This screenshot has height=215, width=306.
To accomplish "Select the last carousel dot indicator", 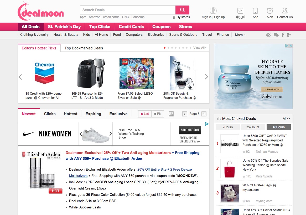I will [x=190, y=48].
